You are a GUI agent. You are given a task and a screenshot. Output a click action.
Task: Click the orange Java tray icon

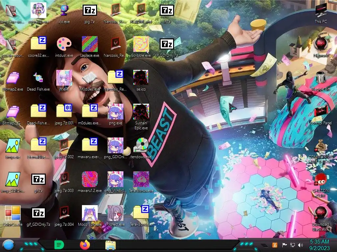click(274, 245)
